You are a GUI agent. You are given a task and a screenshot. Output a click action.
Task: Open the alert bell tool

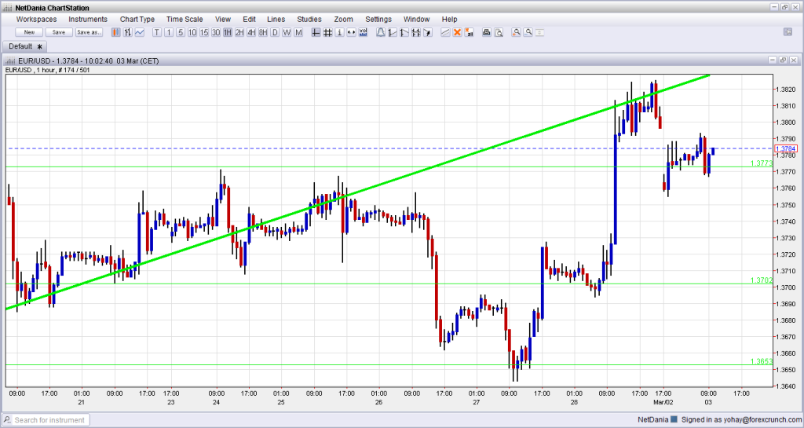tap(381, 32)
